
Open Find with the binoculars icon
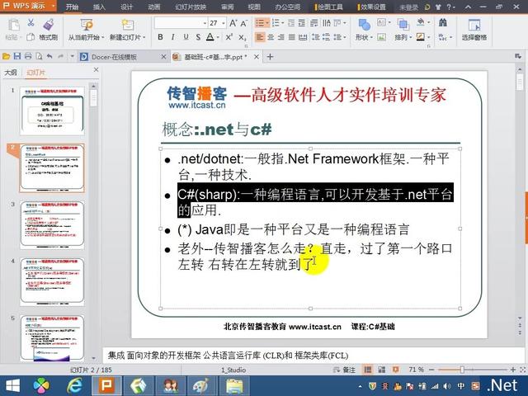443,23
